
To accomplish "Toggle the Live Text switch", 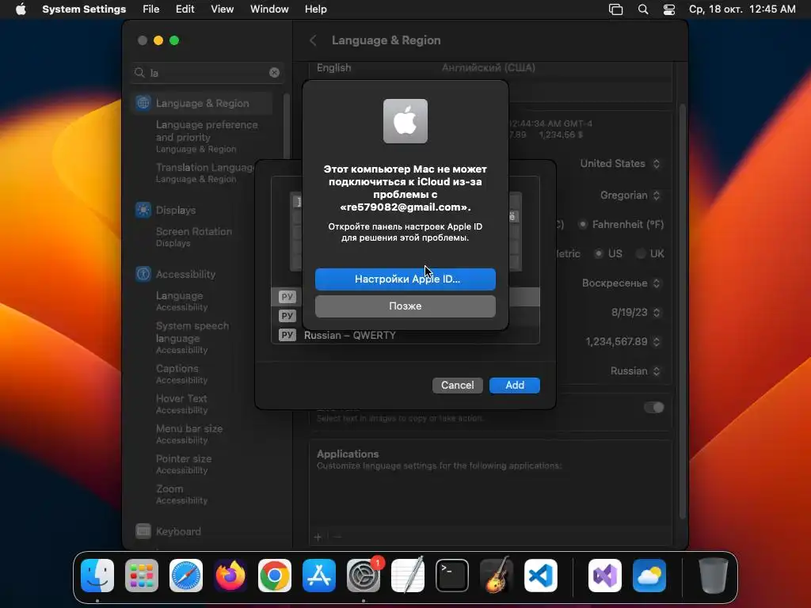I will pos(653,408).
